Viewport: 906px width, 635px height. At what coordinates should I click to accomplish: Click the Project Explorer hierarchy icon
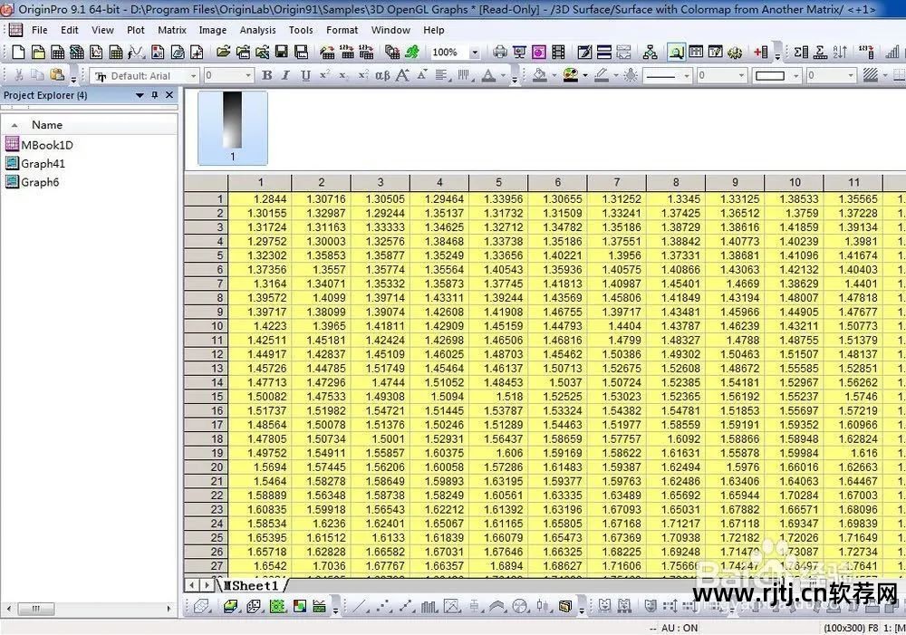click(650, 53)
